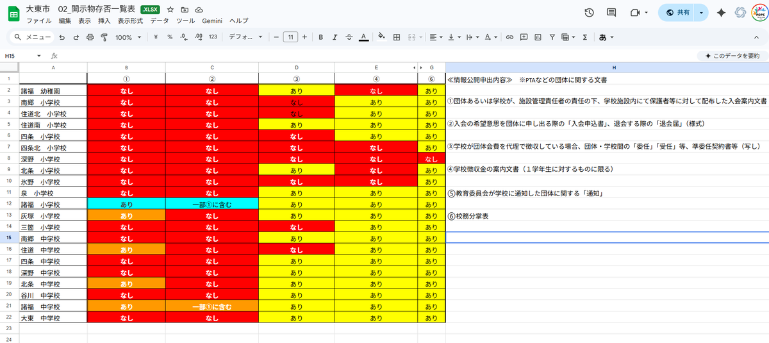Decrease font size with minus
Viewport: 769px width, 343px height.
tap(276, 37)
